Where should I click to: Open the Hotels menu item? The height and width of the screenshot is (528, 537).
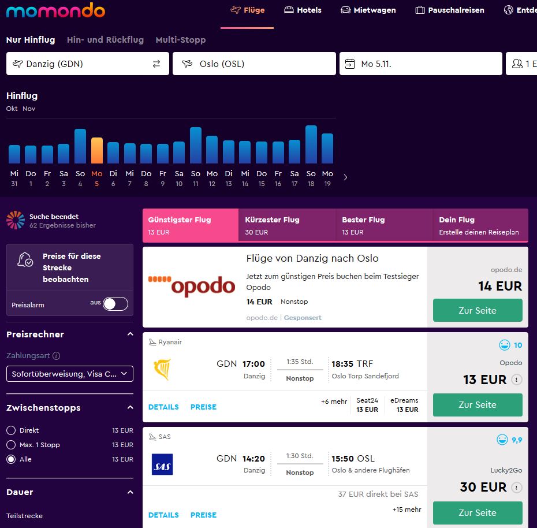pos(303,10)
